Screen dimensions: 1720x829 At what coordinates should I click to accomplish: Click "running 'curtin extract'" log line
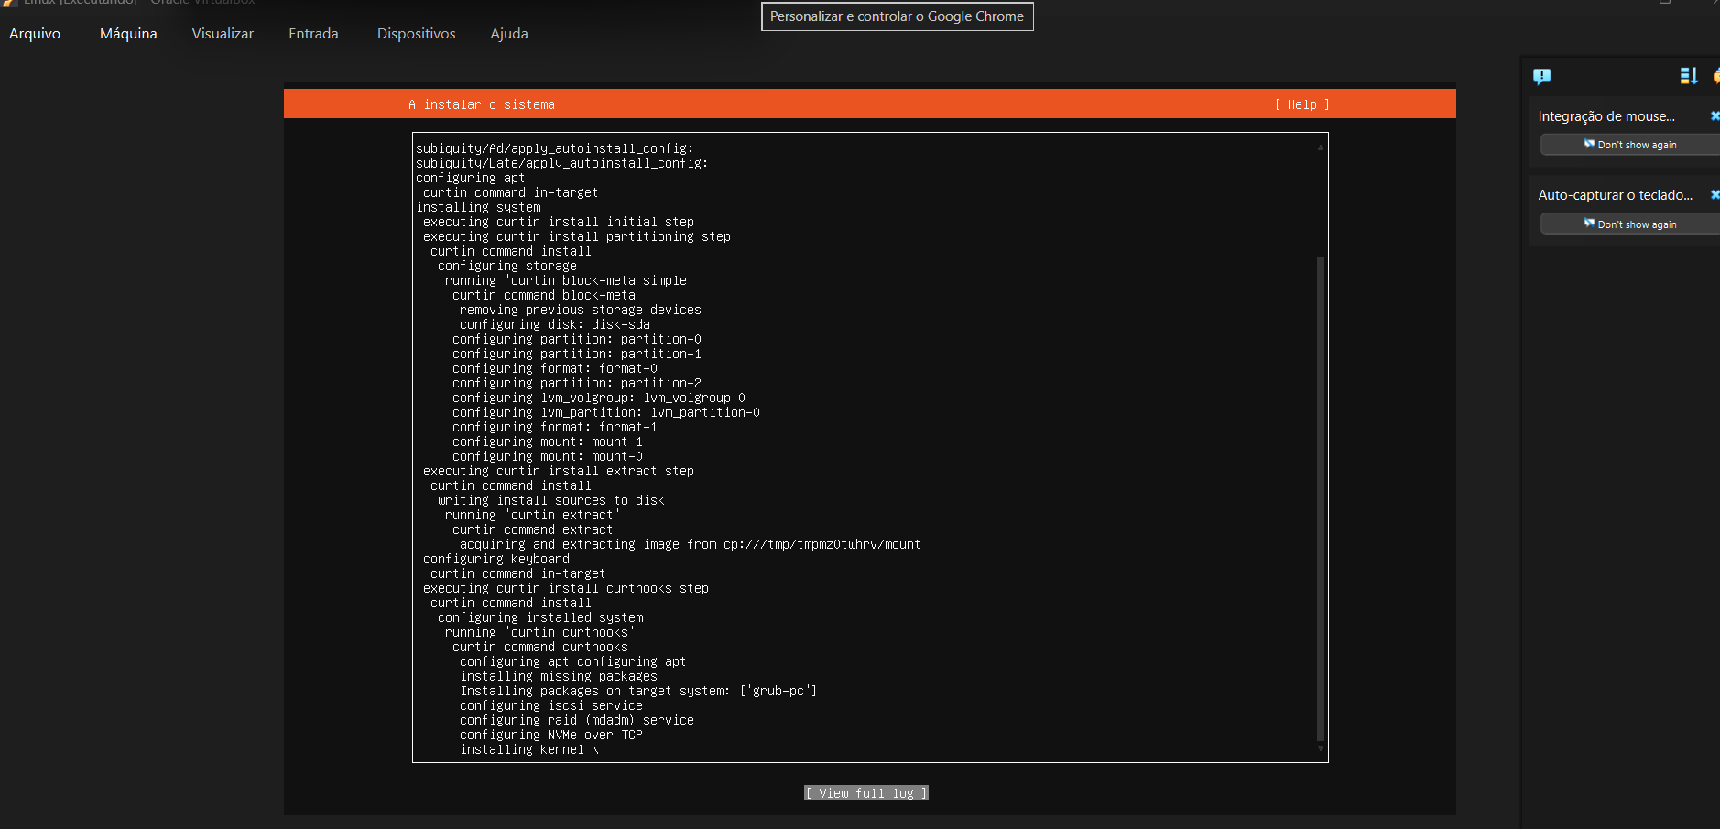[x=533, y=515]
